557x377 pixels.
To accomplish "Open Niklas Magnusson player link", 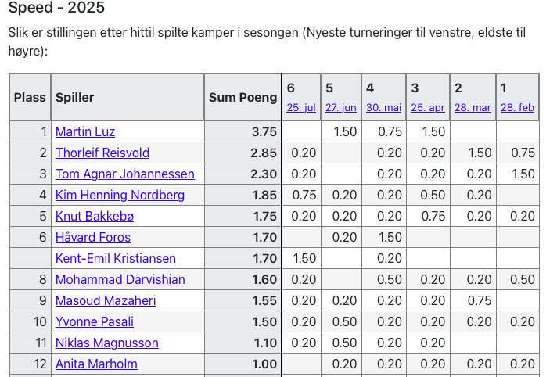I will [107, 343].
